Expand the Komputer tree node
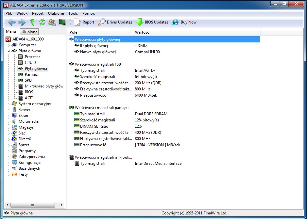 pyautogui.click(x=9, y=45)
